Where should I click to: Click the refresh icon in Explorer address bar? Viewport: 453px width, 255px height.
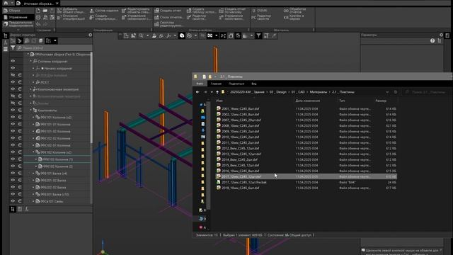396,92
